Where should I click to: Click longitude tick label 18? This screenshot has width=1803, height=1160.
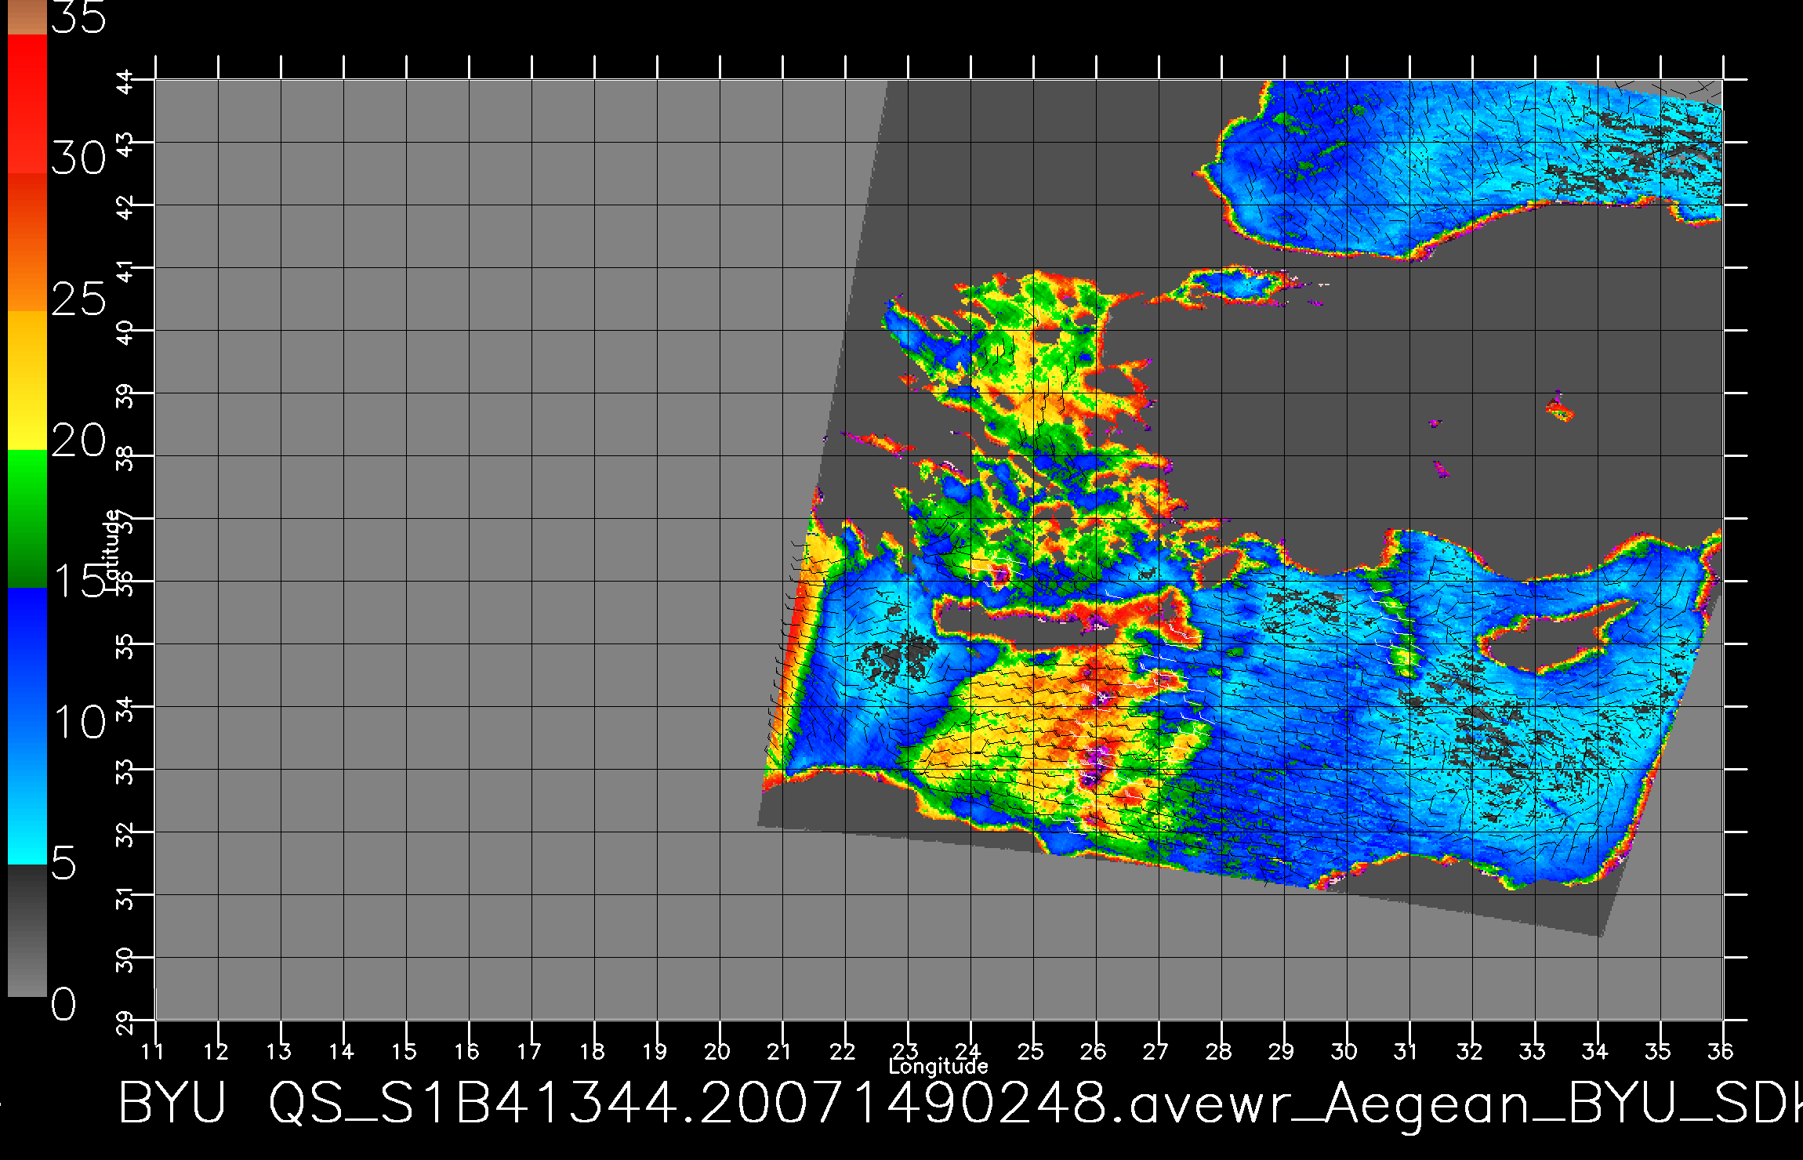(x=593, y=1051)
